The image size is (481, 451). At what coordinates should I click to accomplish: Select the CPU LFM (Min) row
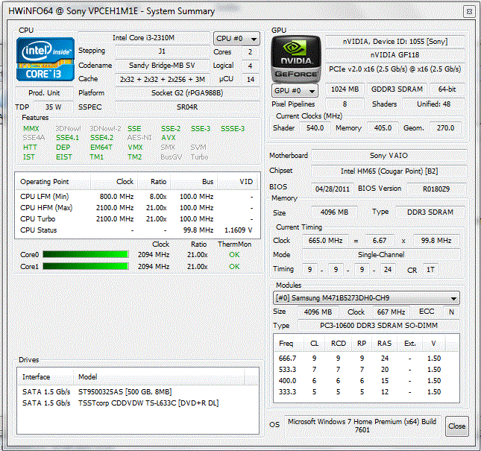(137, 197)
